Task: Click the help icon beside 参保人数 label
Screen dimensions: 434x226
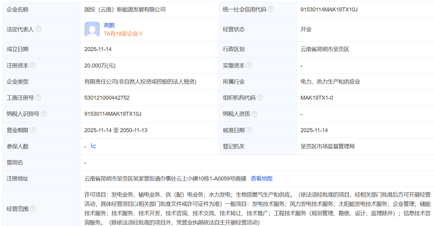Action: coord(33,147)
